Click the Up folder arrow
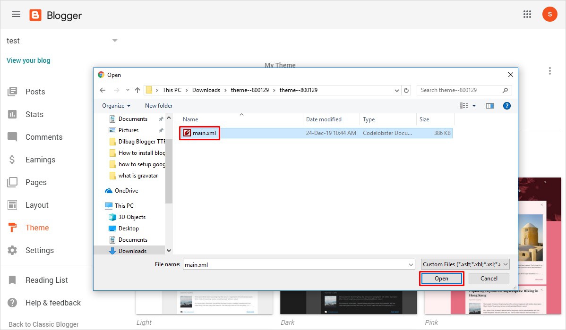 pos(137,90)
